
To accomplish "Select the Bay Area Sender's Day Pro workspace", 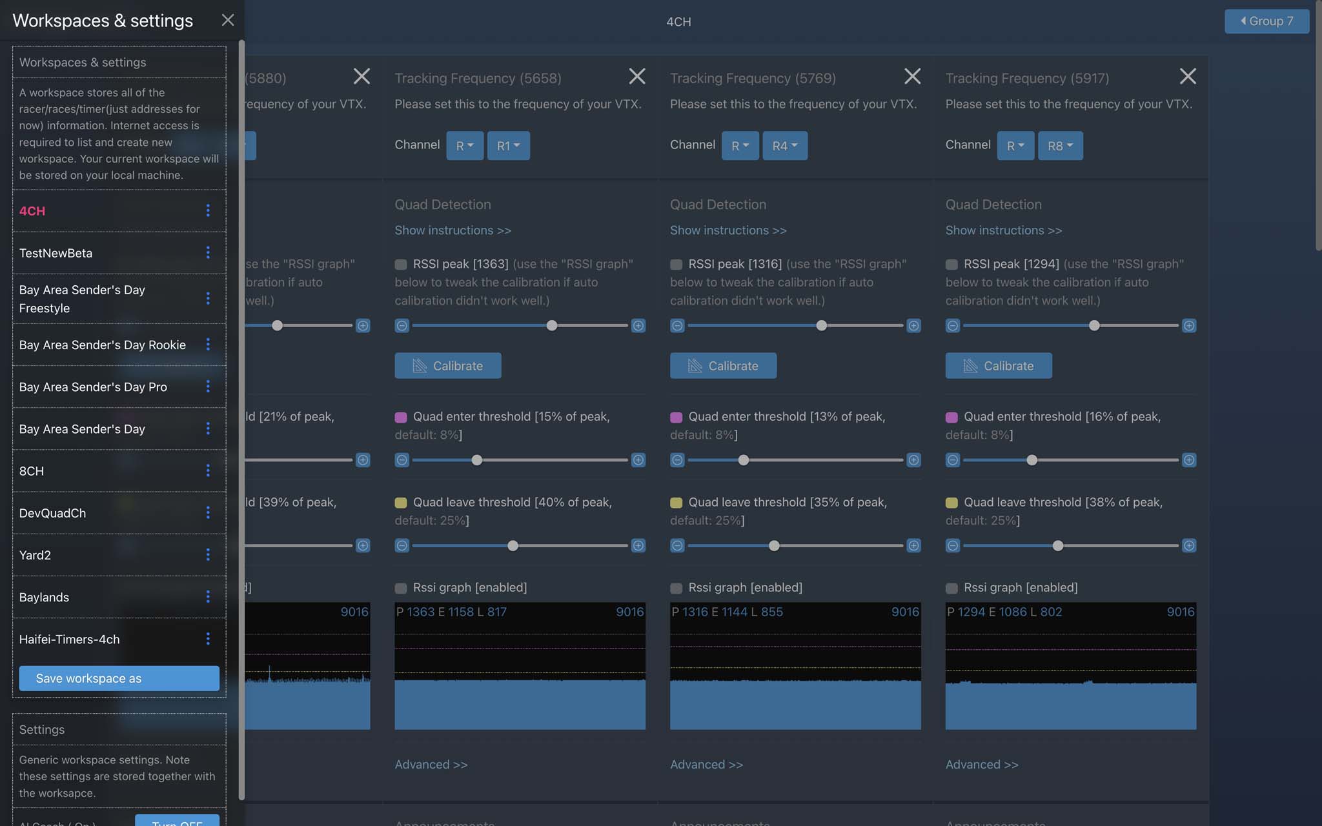I will (x=93, y=387).
